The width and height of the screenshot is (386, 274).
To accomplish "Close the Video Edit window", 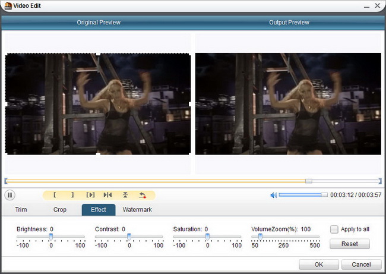I will (x=377, y=5).
